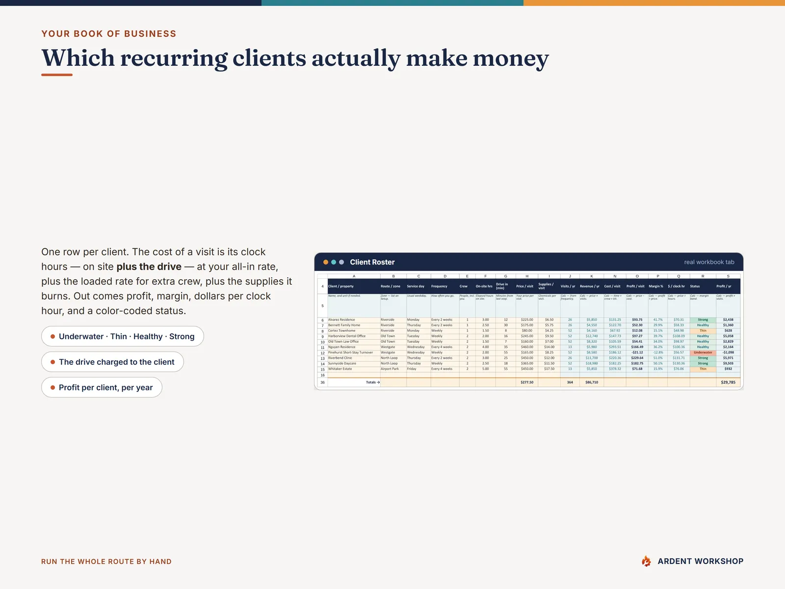Click the 'Cortez Townhome' client cell

tap(353, 331)
